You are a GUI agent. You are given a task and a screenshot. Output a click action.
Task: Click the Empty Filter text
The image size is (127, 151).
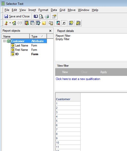[x=63, y=39]
